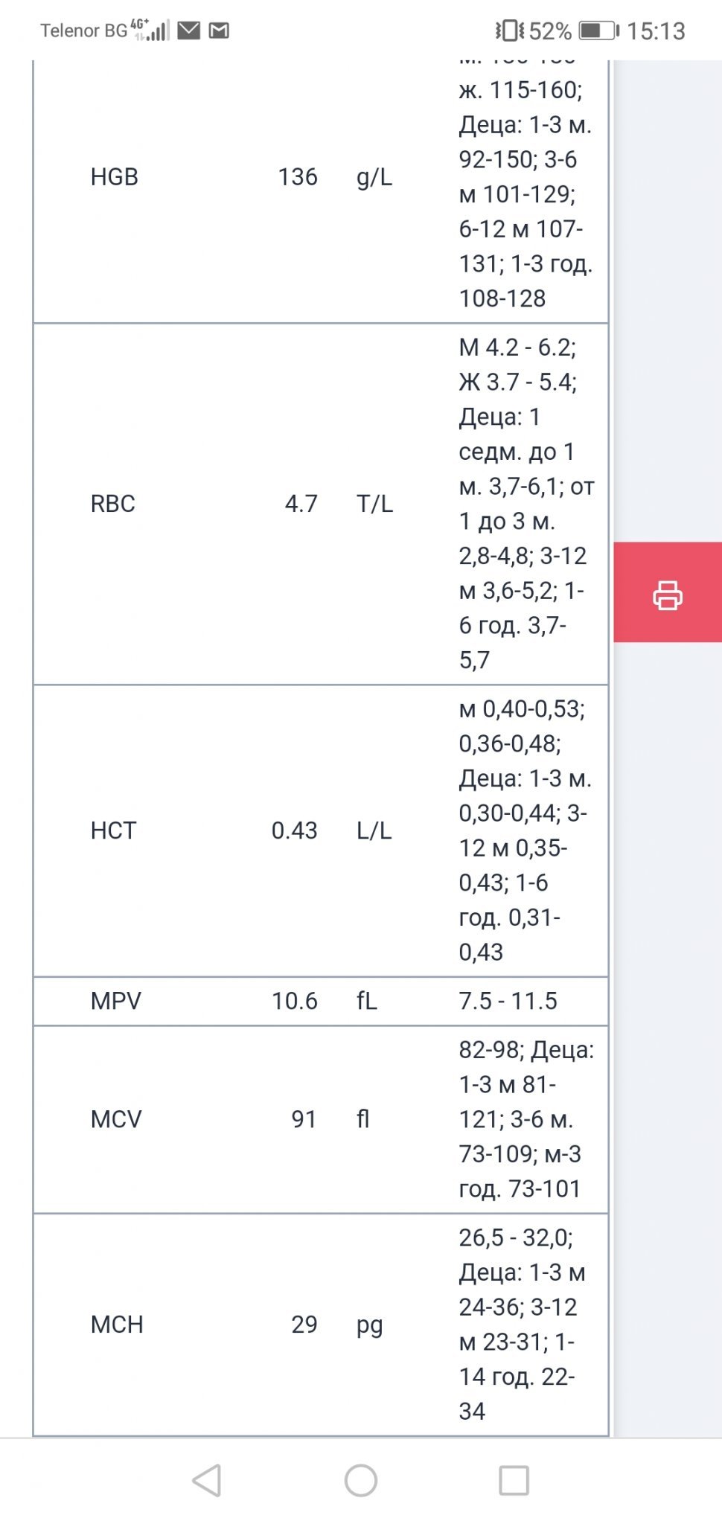Select the MPV row label
This screenshot has width=722, height=1524.
tap(116, 1001)
